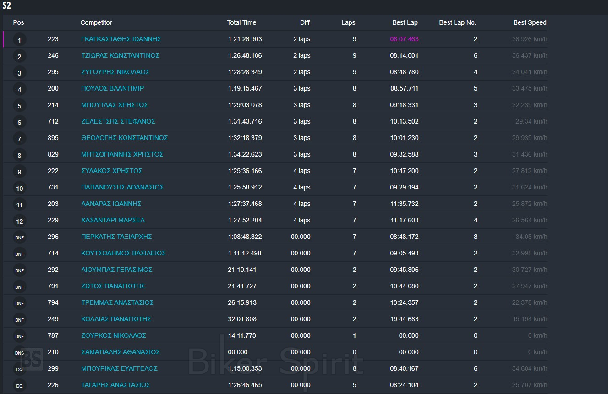This screenshot has height=394, width=608.
Task: Click the Laps column header
Action: point(348,22)
